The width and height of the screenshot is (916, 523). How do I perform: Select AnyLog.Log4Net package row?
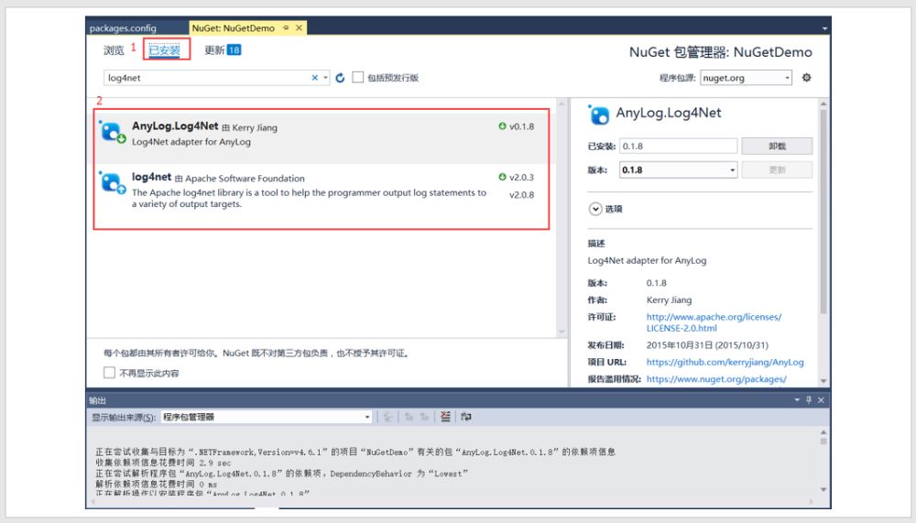(x=322, y=137)
